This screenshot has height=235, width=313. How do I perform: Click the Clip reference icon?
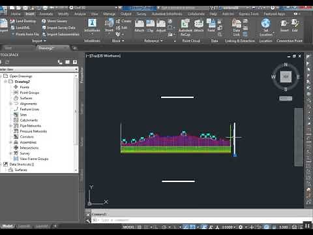150,23
